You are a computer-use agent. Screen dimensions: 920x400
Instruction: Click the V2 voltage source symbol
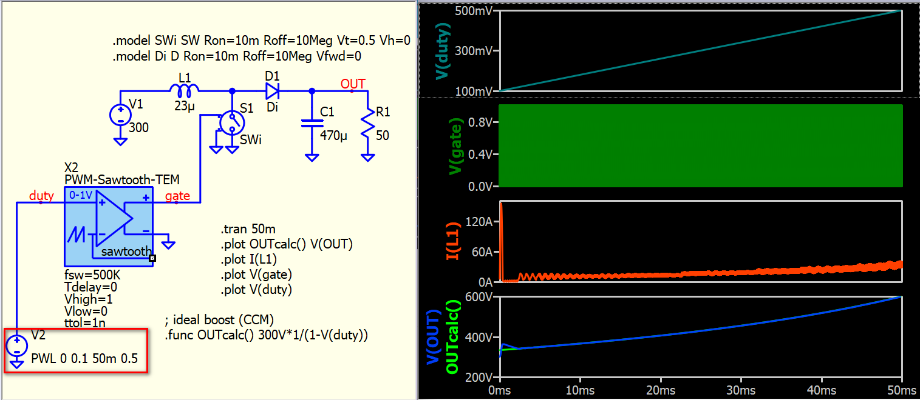[18, 345]
